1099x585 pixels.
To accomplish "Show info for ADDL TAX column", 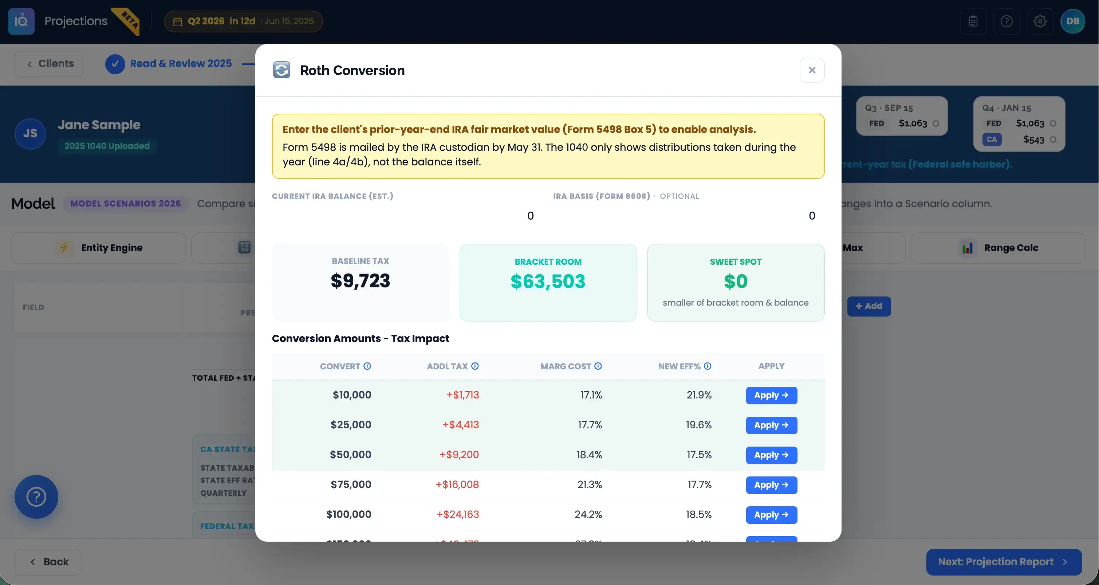I will [x=475, y=366].
